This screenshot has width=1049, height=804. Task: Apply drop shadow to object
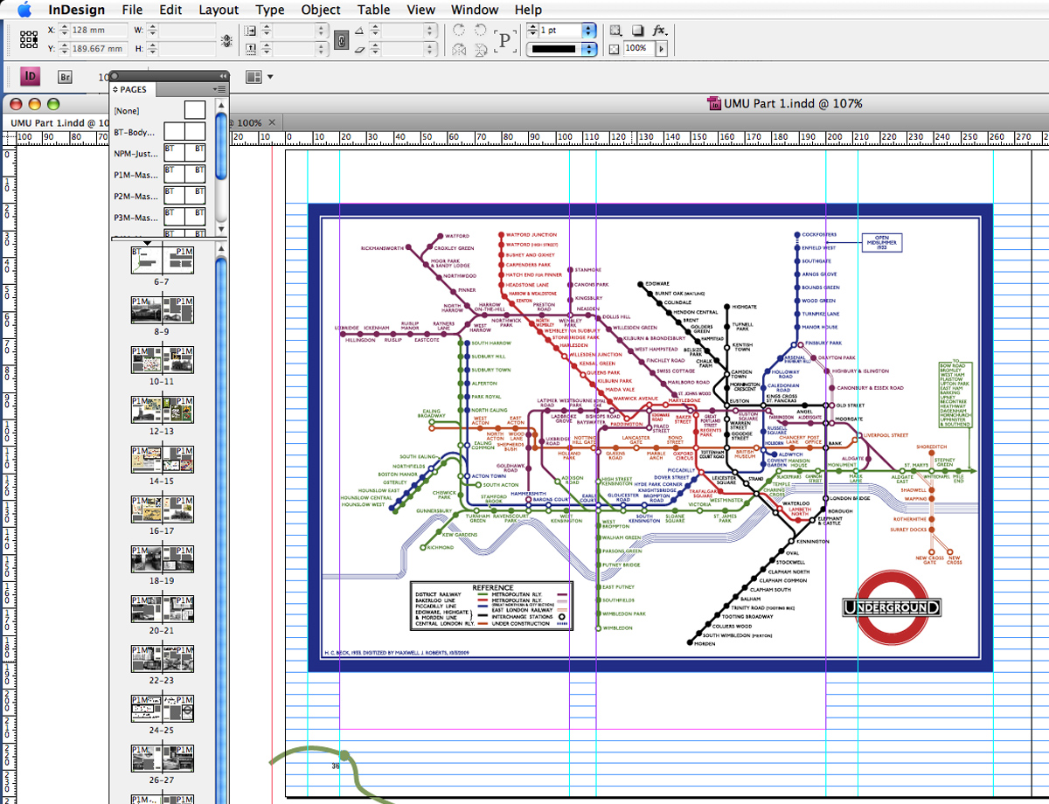click(638, 31)
